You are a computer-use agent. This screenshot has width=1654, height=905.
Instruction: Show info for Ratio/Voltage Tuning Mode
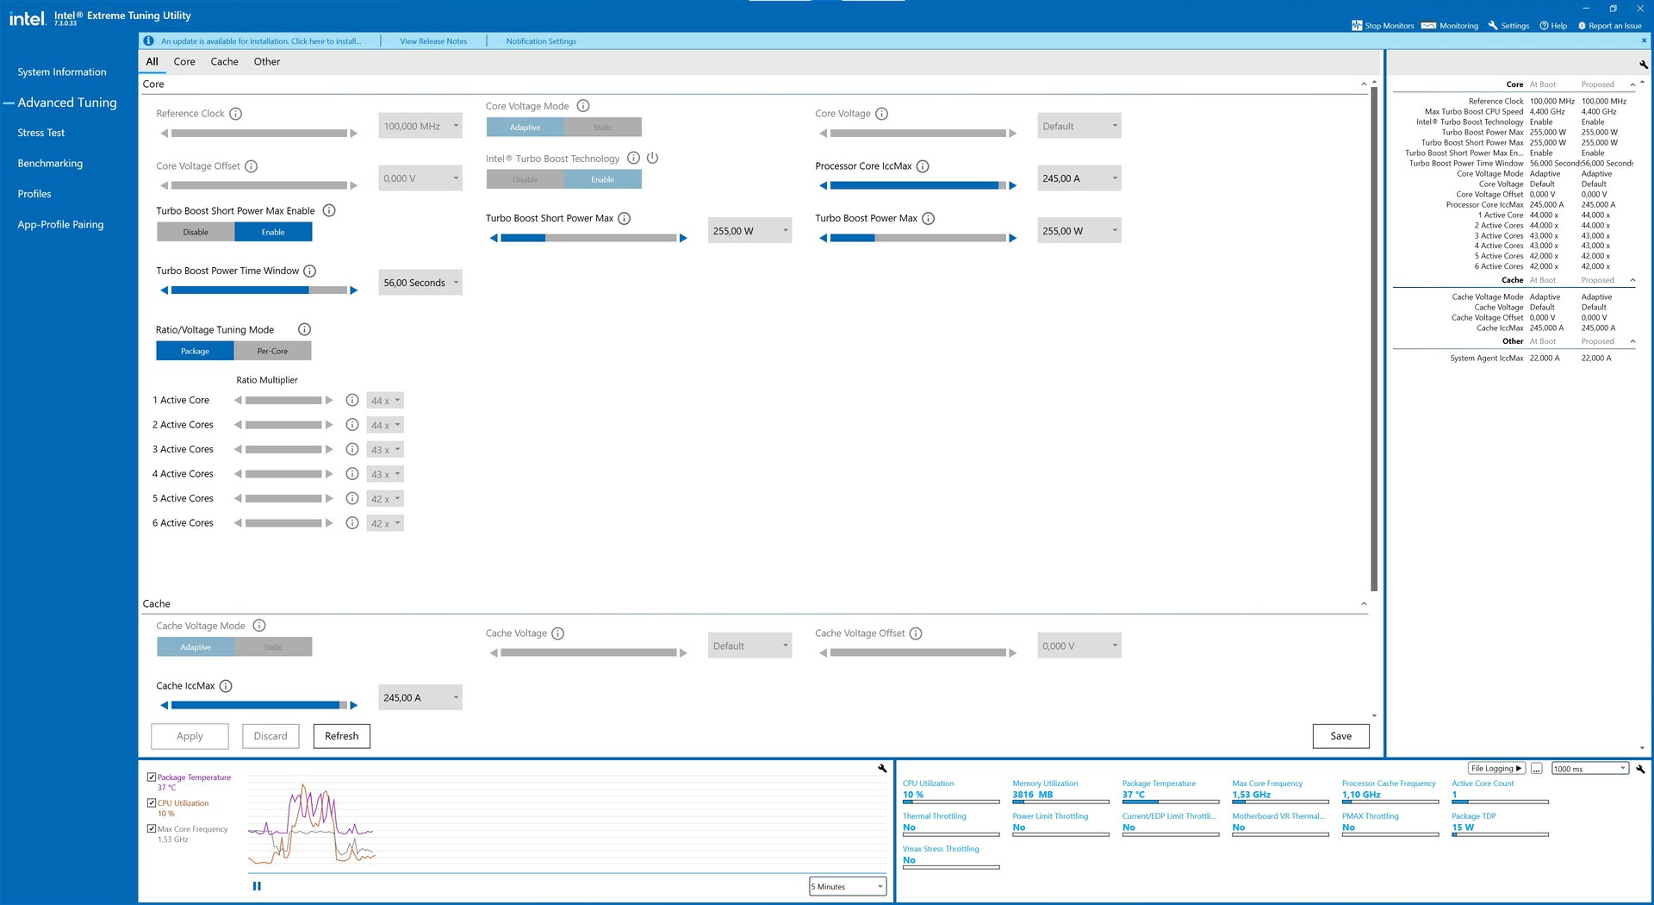[304, 329]
